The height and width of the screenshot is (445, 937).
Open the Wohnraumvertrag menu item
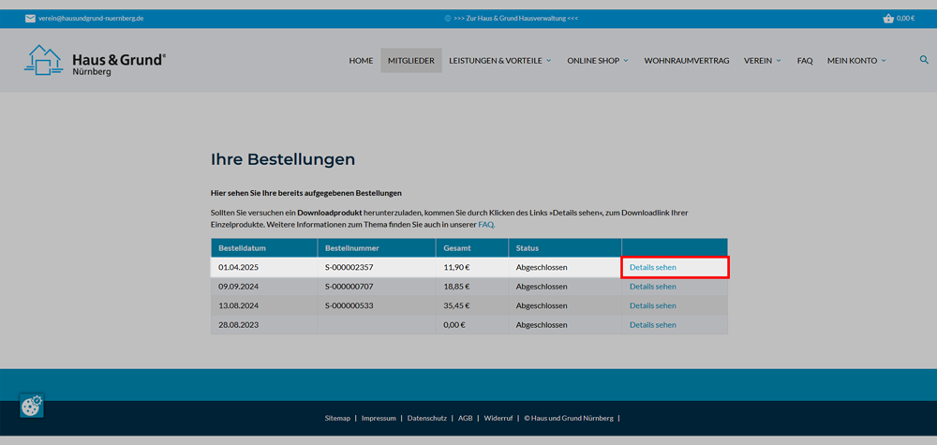click(686, 61)
